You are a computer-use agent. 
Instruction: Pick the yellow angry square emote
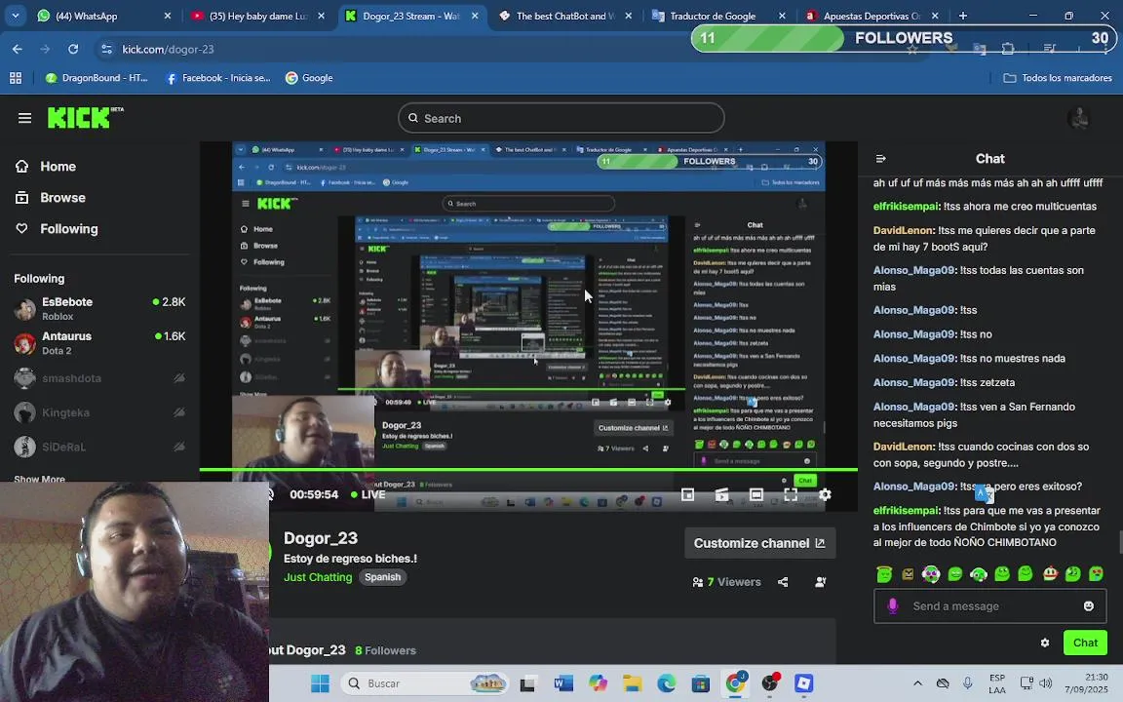tap(908, 574)
